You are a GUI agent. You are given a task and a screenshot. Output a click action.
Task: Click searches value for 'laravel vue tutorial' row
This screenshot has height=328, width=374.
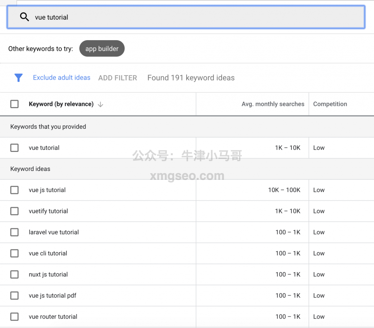click(x=288, y=232)
